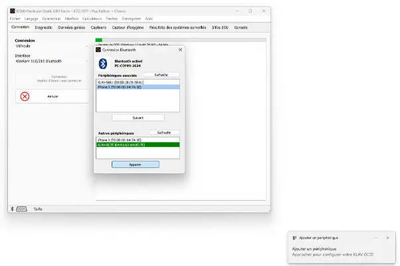This screenshot has width=400, height=266.
Task: Expand the Véhicule connection dropdown
Action: point(52,46)
